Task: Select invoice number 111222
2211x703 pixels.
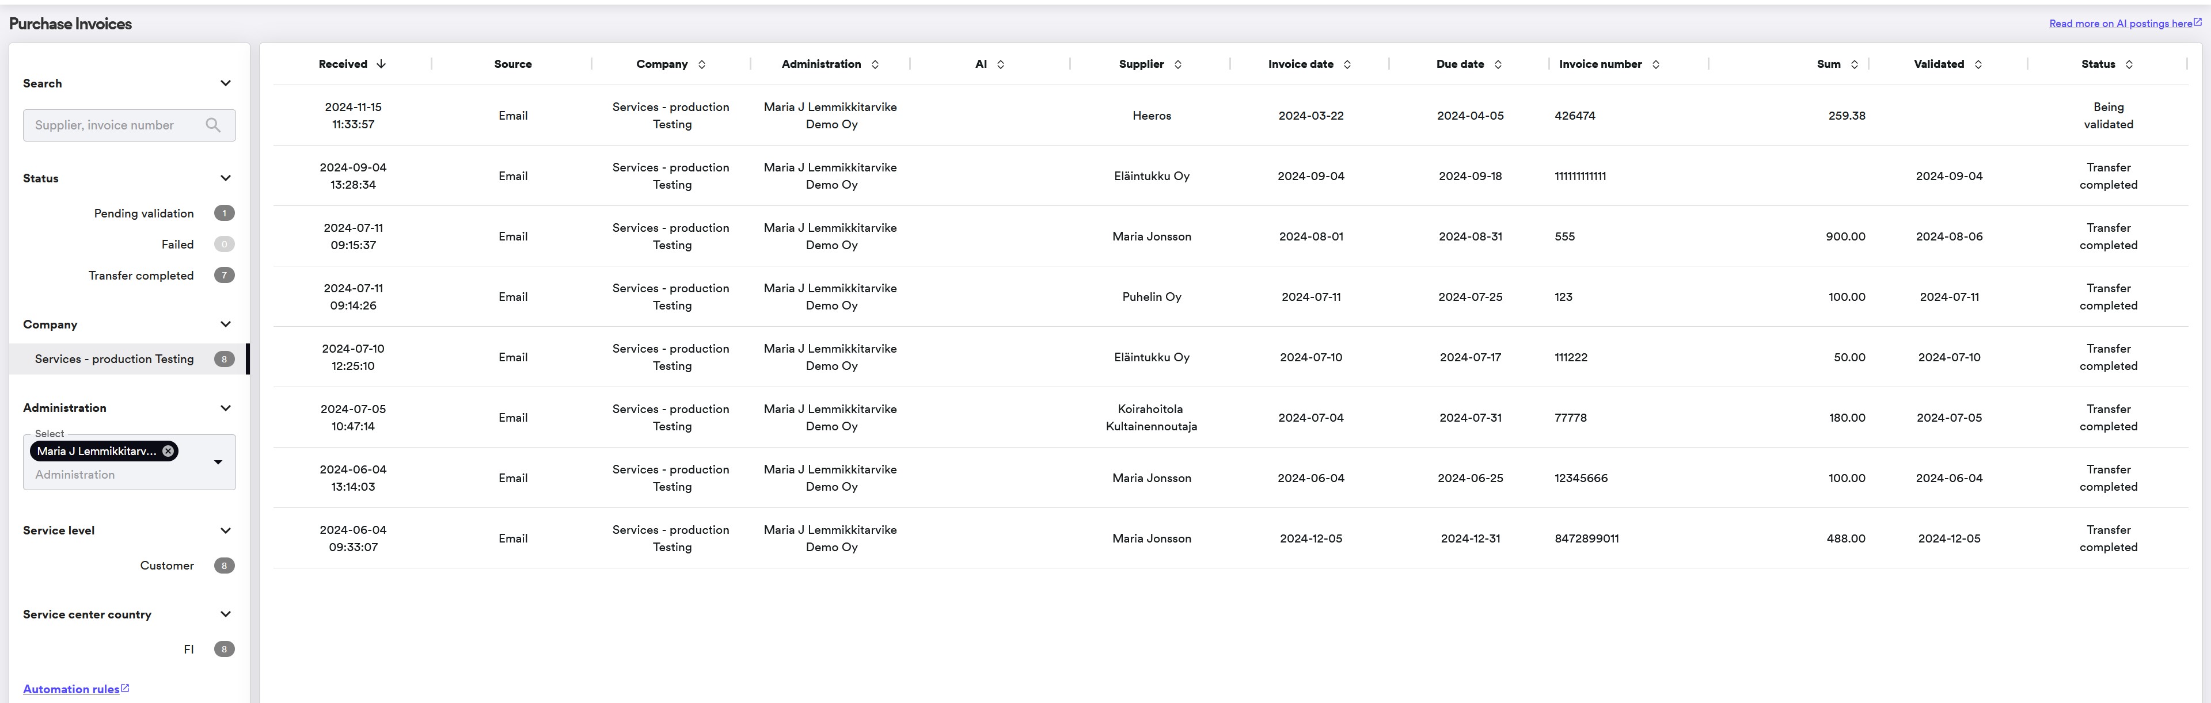Action: [1571, 357]
